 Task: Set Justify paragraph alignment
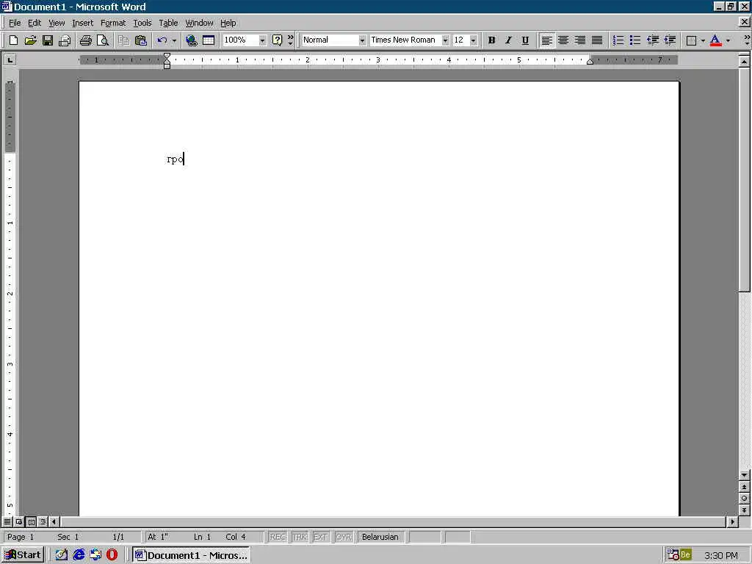click(597, 40)
